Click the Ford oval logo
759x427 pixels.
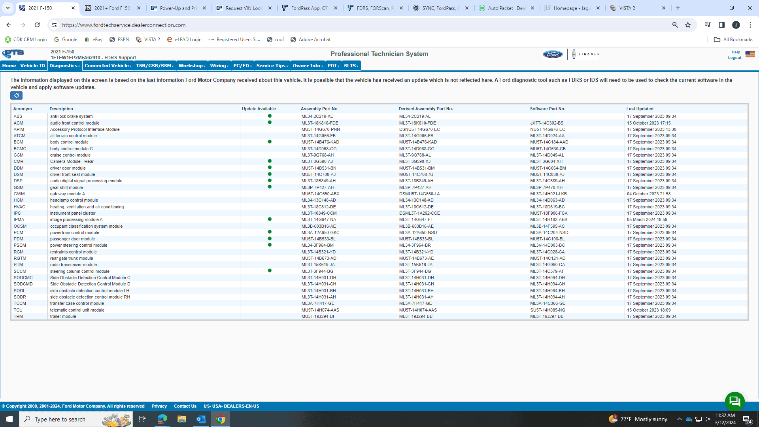[x=552, y=54]
